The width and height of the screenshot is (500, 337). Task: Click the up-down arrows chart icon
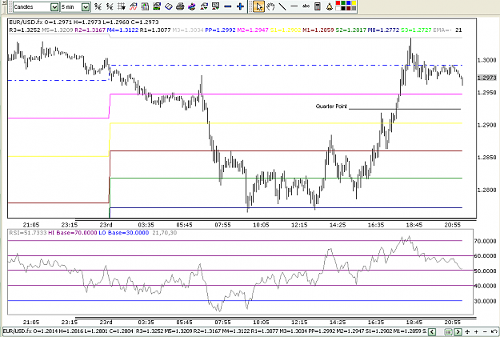click(204, 6)
